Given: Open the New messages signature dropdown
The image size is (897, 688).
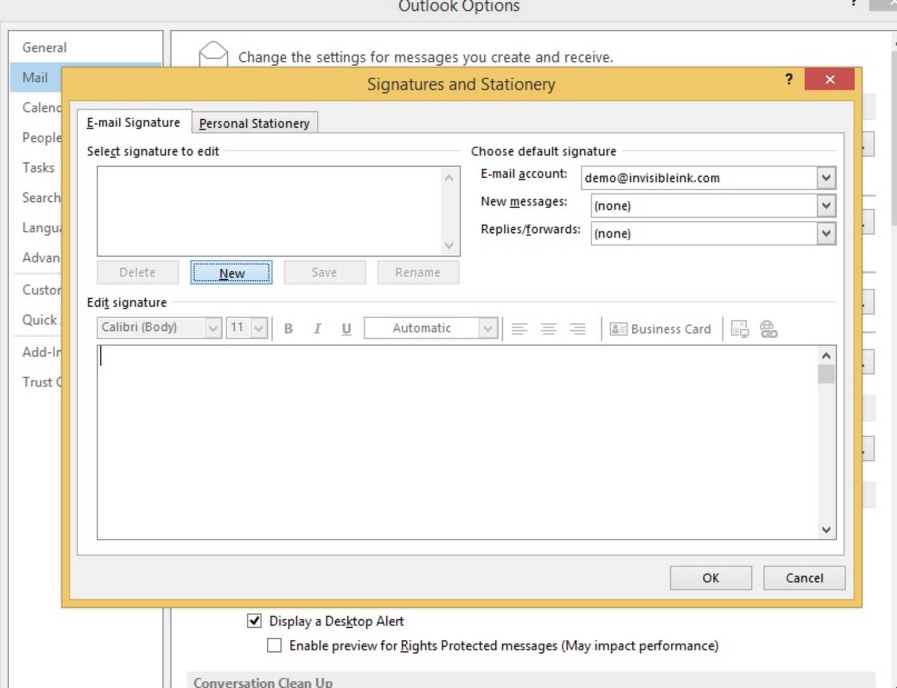Looking at the screenshot, I should tap(826, 205).
